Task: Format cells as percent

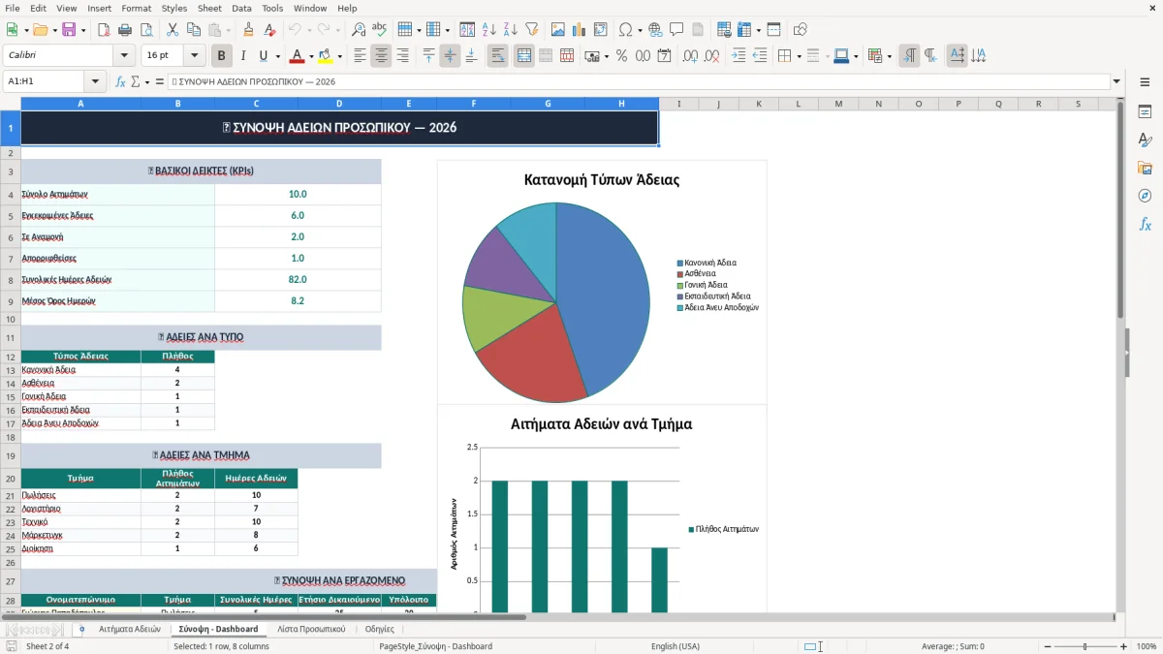Action: tap(621, 56)
